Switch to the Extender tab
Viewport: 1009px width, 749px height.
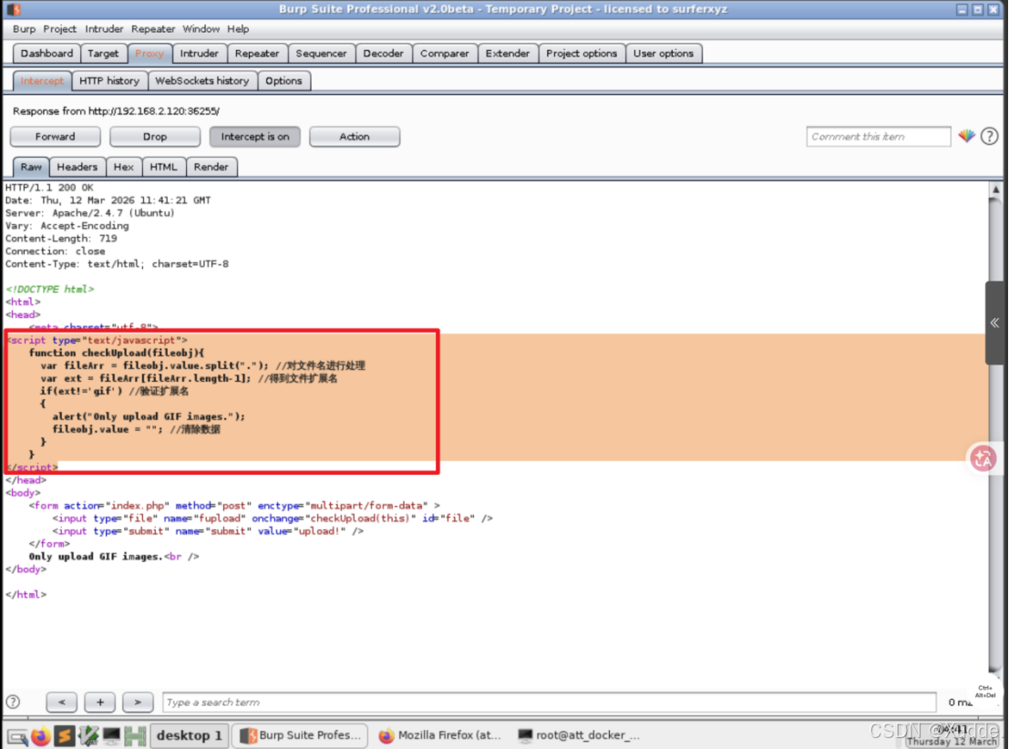click(x=507, y=54)
